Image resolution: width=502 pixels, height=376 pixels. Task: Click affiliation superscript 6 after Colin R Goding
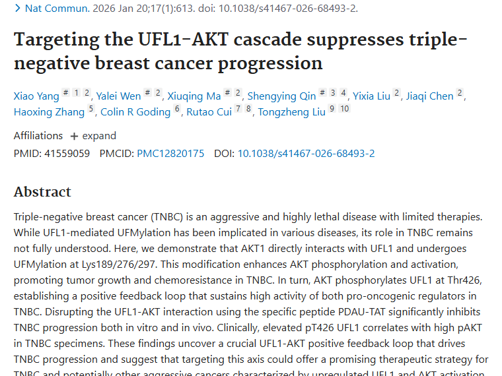(x=177, y=110)
